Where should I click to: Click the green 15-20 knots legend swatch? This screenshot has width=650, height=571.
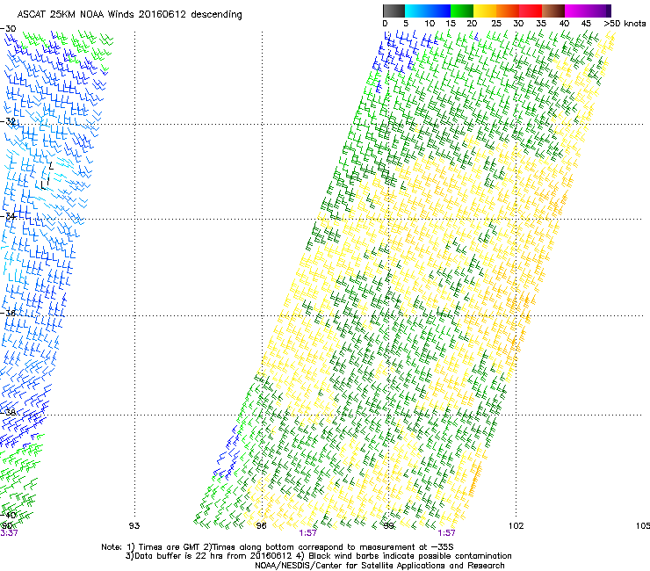point(462,11)
